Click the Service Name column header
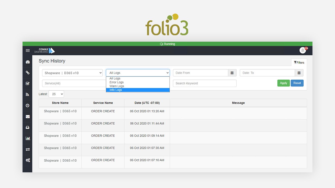335x188 pixels. coord(103,103)
